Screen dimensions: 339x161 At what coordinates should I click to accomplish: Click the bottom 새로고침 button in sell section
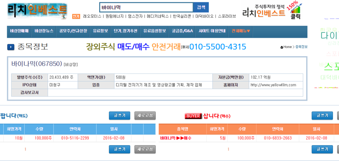point(145,149)
